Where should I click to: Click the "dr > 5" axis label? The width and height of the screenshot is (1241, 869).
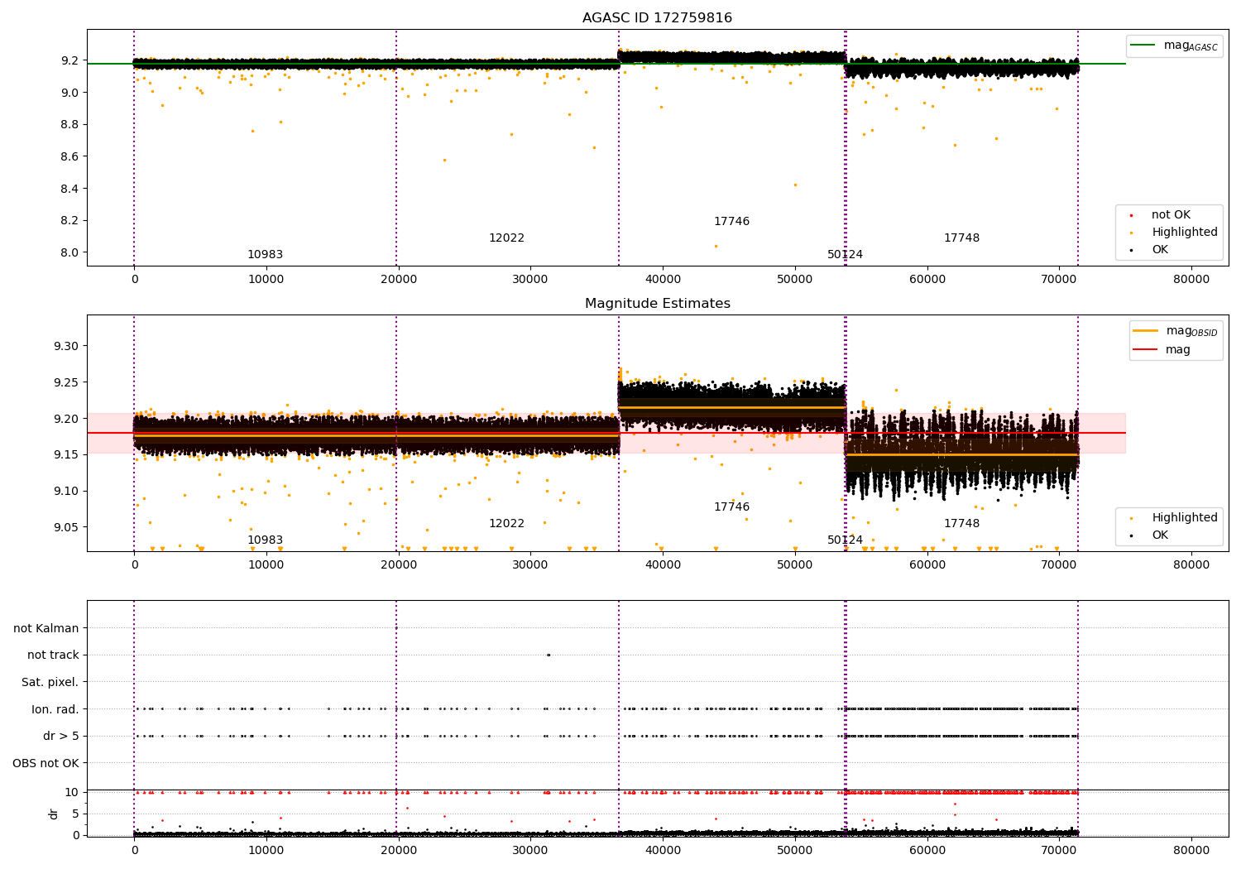(x=61, y=737)
